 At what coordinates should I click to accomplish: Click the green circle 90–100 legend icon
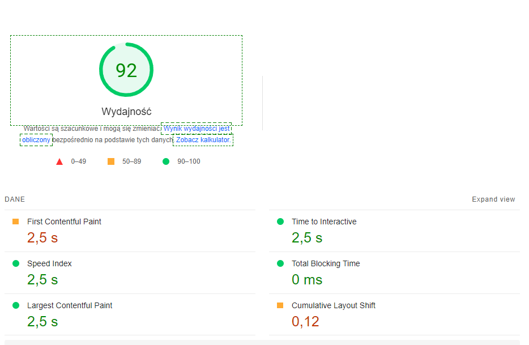(166, 161)
